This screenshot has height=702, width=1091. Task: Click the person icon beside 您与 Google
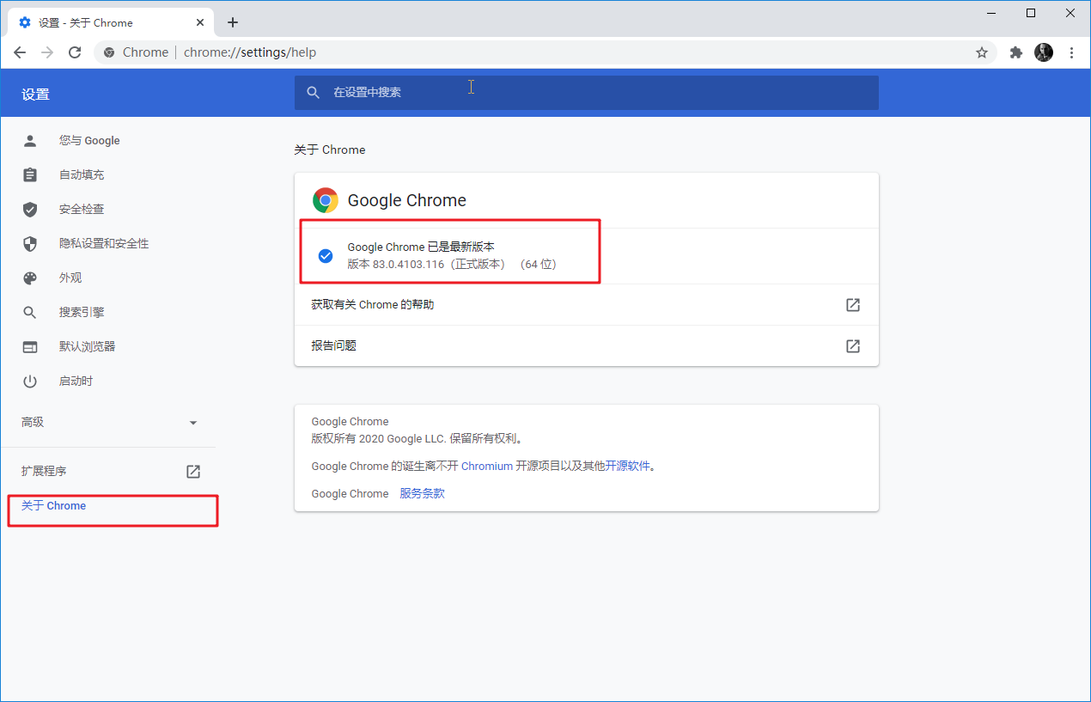point(30,140)
